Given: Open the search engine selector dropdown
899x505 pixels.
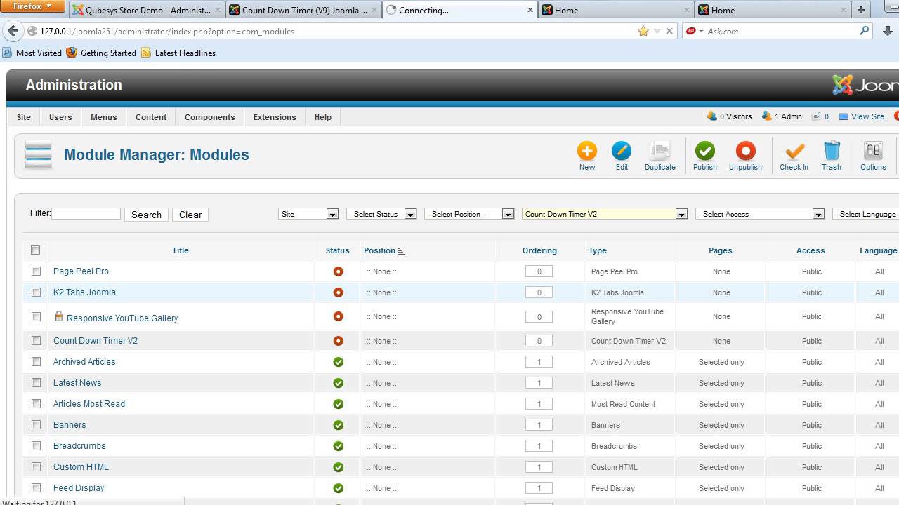Looking at the screenshot, I should (695, 31).
